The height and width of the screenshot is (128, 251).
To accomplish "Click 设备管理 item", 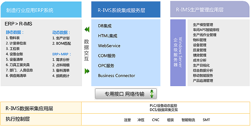I will pos(200,45).
